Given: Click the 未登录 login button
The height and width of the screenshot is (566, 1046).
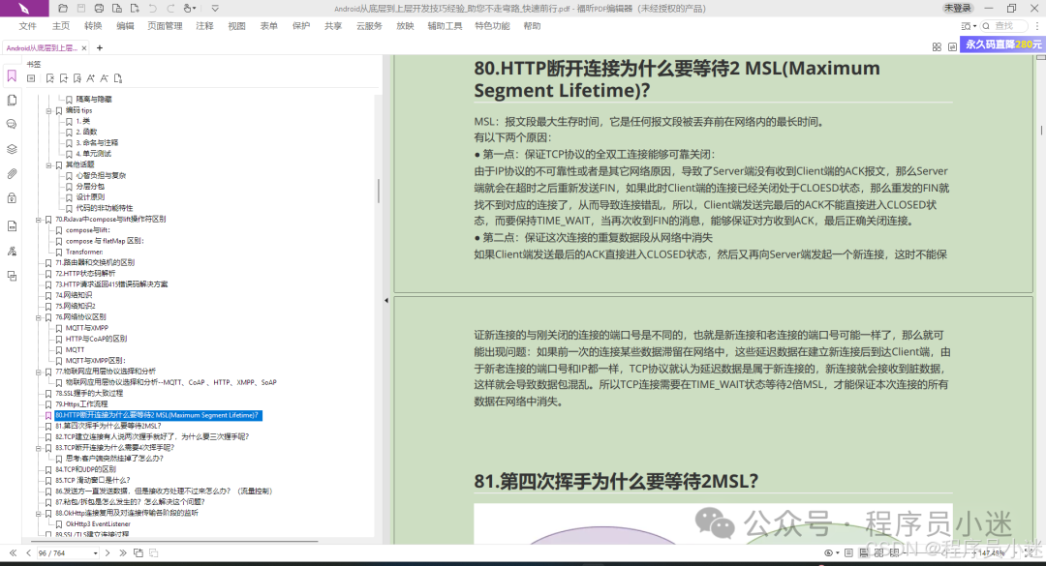Looking at the screenshot, I should pos(957,8).
